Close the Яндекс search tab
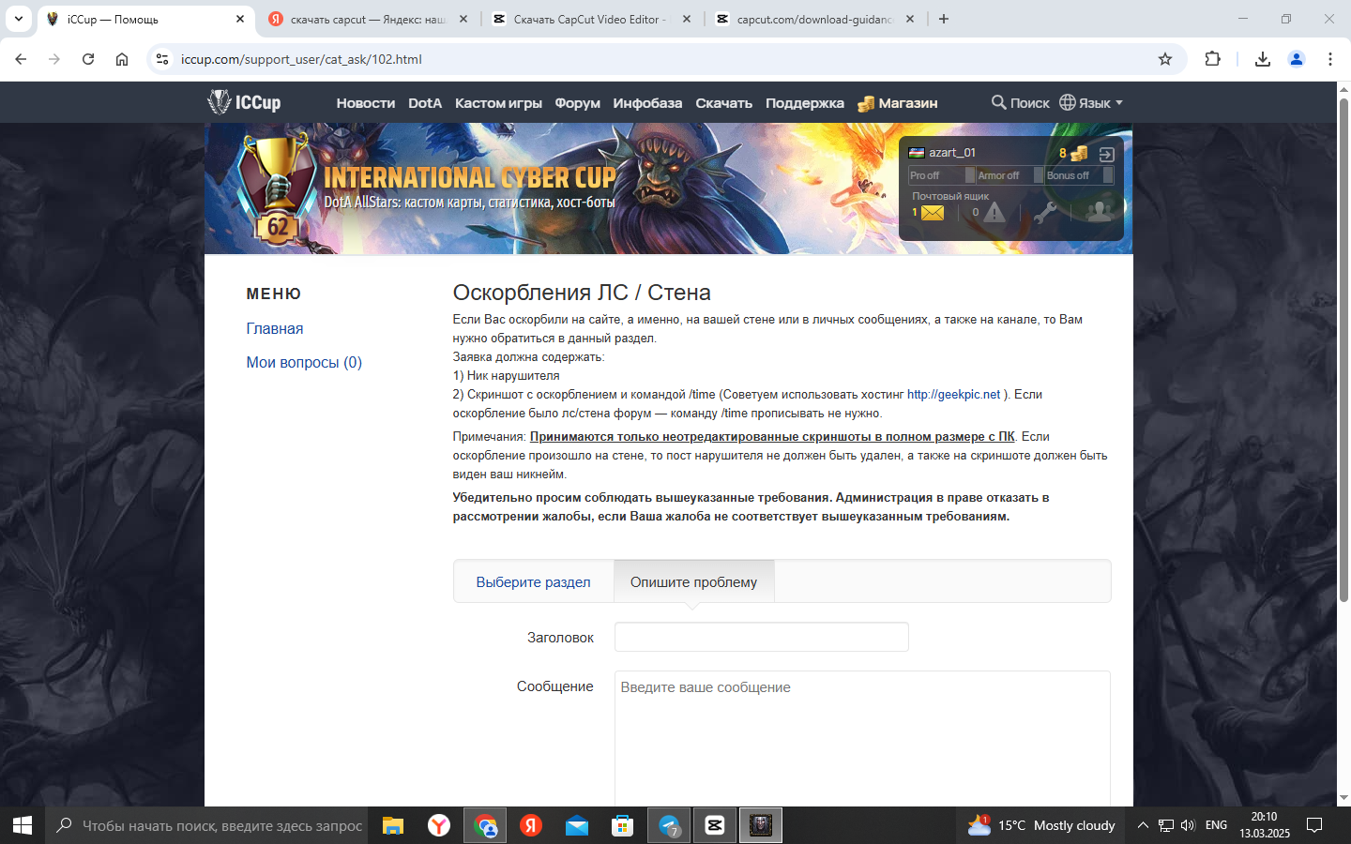Screen dimensions: 1351x844 coord(463,19)
